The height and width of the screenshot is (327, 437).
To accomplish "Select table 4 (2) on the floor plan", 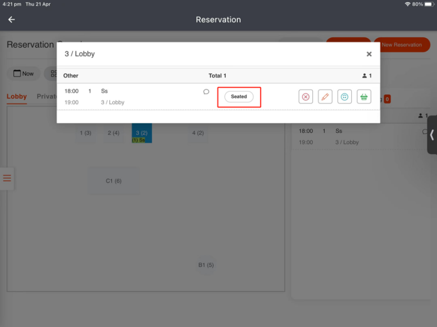I will 198,133.
